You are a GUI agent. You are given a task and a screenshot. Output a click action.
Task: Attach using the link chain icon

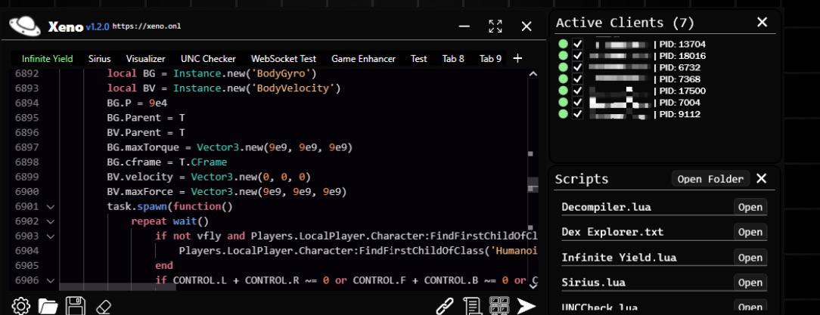pyautogui.click(x=445, y=306)
